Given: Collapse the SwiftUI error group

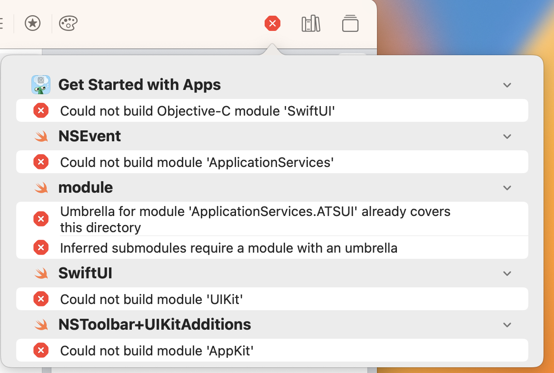Looking at the screenshot, I should tap(507, 274).
